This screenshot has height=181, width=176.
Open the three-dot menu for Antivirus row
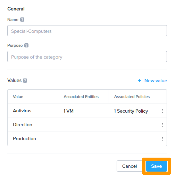(163, 111)
